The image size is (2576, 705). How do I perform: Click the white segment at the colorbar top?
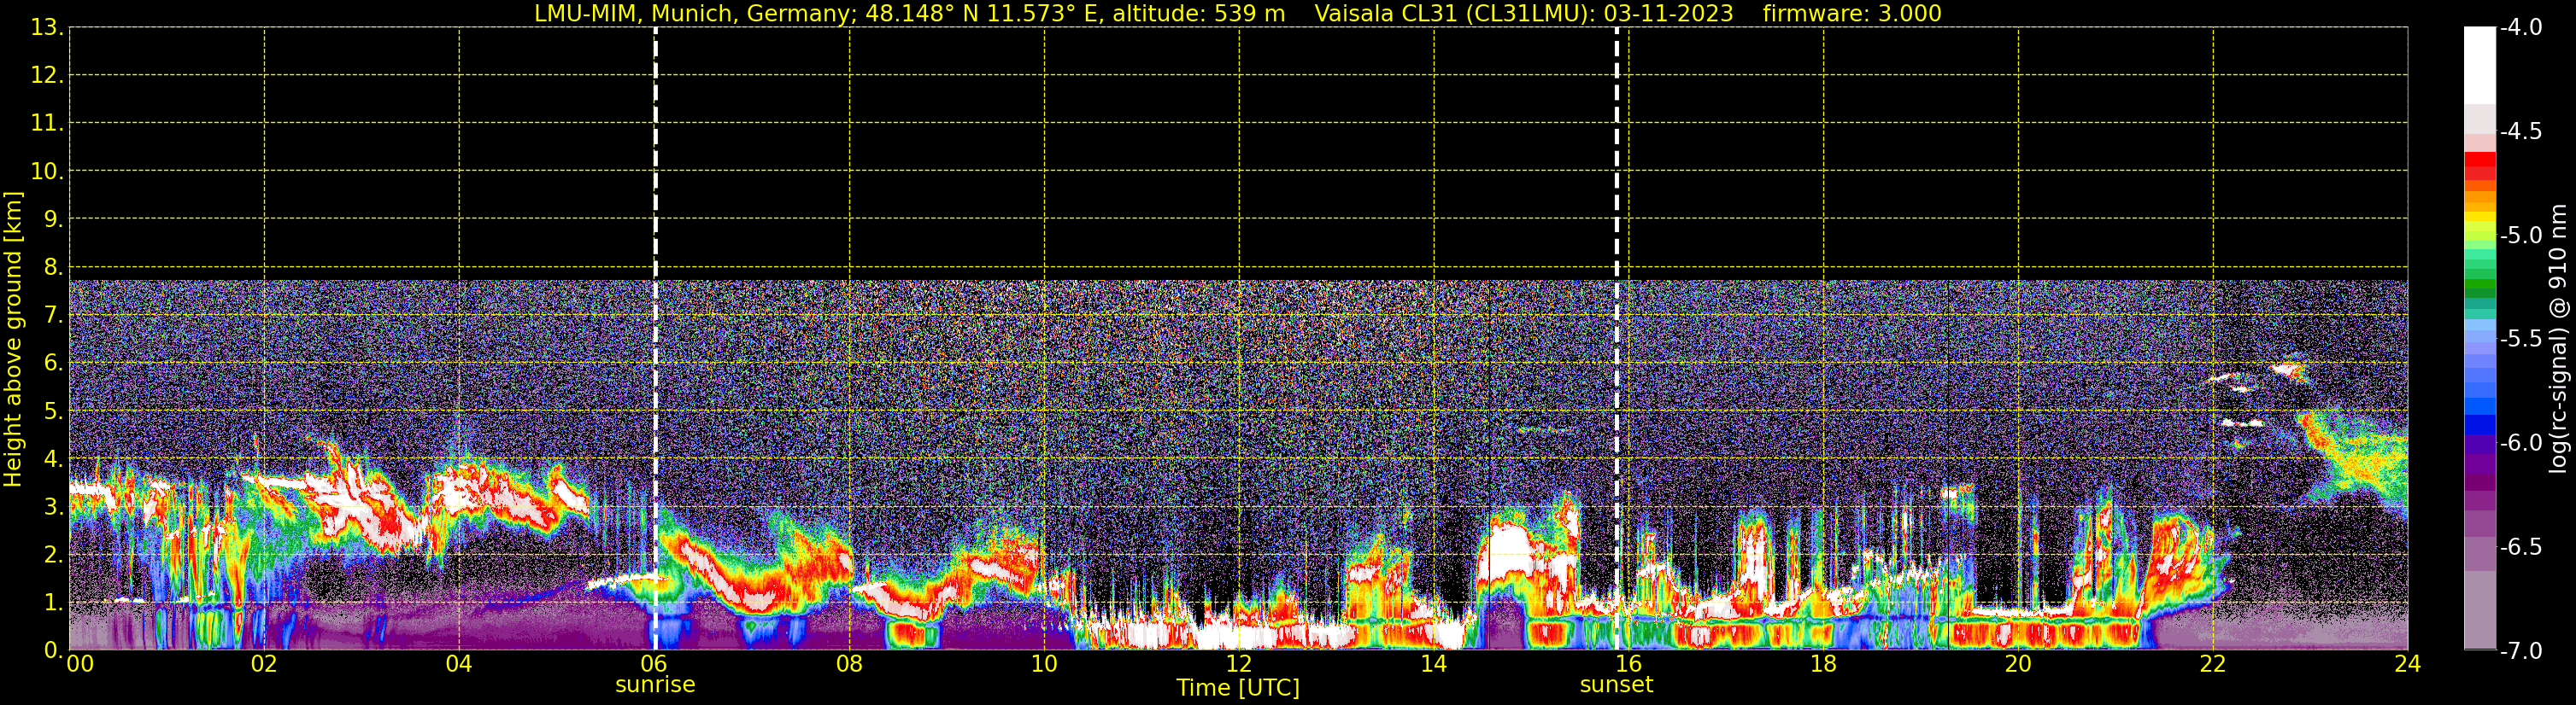2479,66
